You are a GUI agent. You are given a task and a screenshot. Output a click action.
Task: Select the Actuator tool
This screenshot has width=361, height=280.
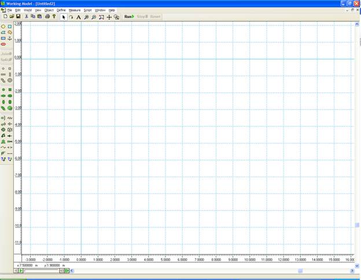click(x=10, y=141)
